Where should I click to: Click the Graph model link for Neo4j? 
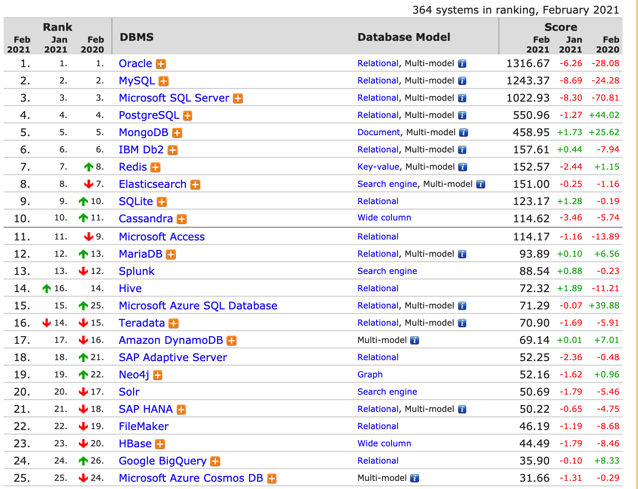[370, 374]
